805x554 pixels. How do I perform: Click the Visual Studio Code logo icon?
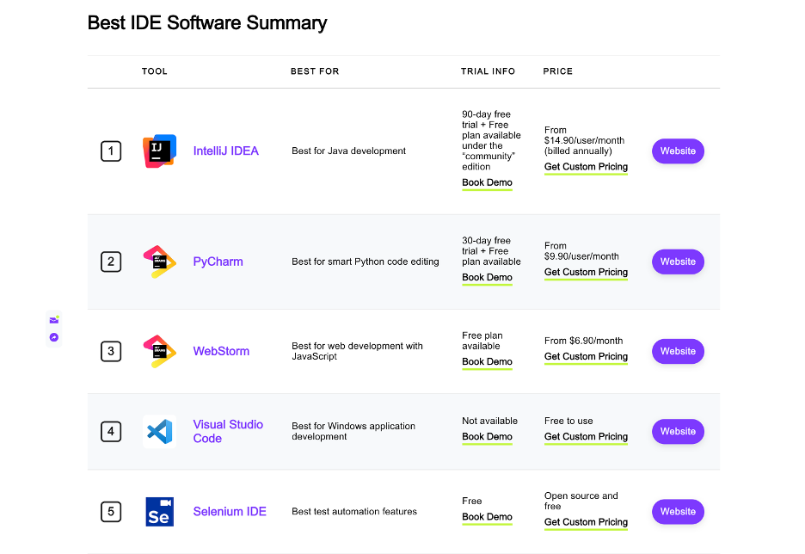[x=159, y=432]
